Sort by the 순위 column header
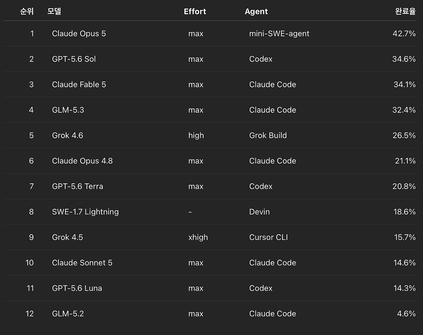Image resolution: width=423 pixels, height=335 pixels. pos(27,11)
